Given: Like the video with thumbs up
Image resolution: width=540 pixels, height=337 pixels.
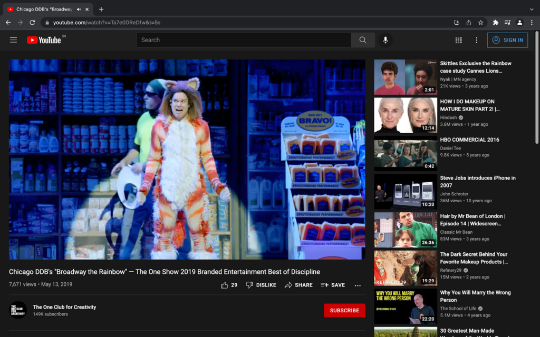Looking at the screenshot, I should tap(225, 285).
